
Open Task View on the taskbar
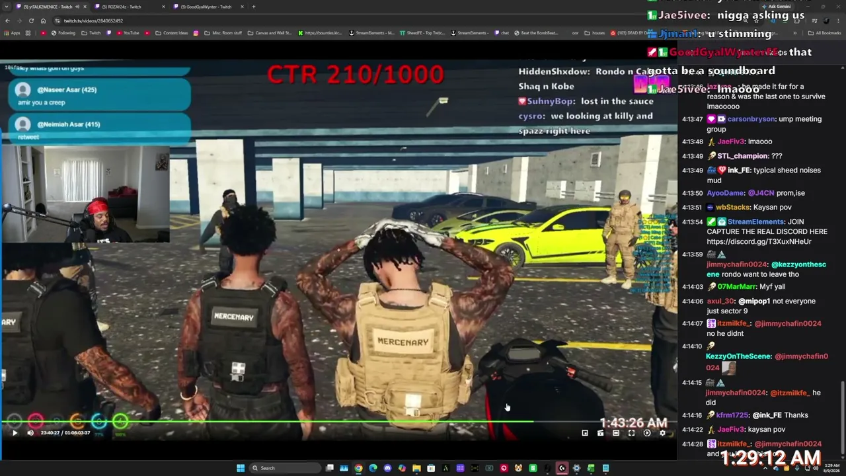(x=329, y=468)
